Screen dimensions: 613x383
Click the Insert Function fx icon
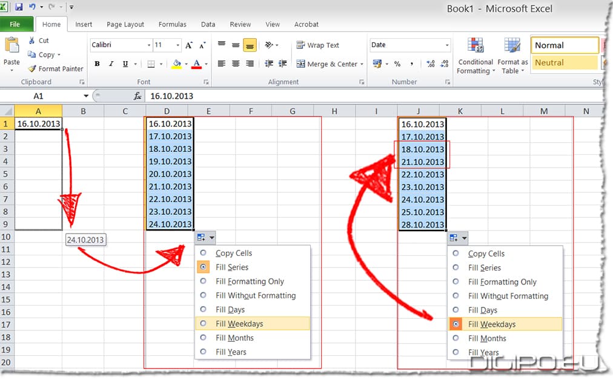pos(138,96)
